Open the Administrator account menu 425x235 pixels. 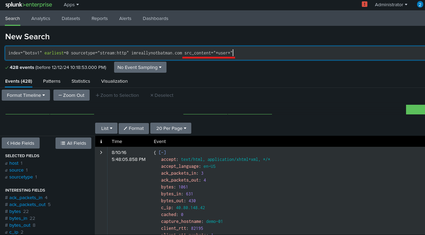(x=391, y=4)
